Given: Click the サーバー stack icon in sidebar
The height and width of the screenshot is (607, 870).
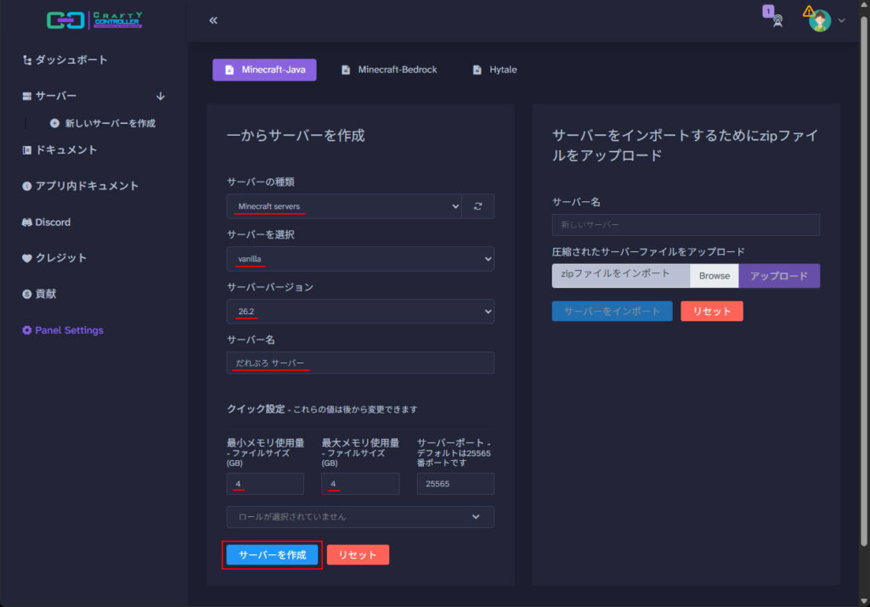Looking at the screenshot, I should tap(26, 97).
